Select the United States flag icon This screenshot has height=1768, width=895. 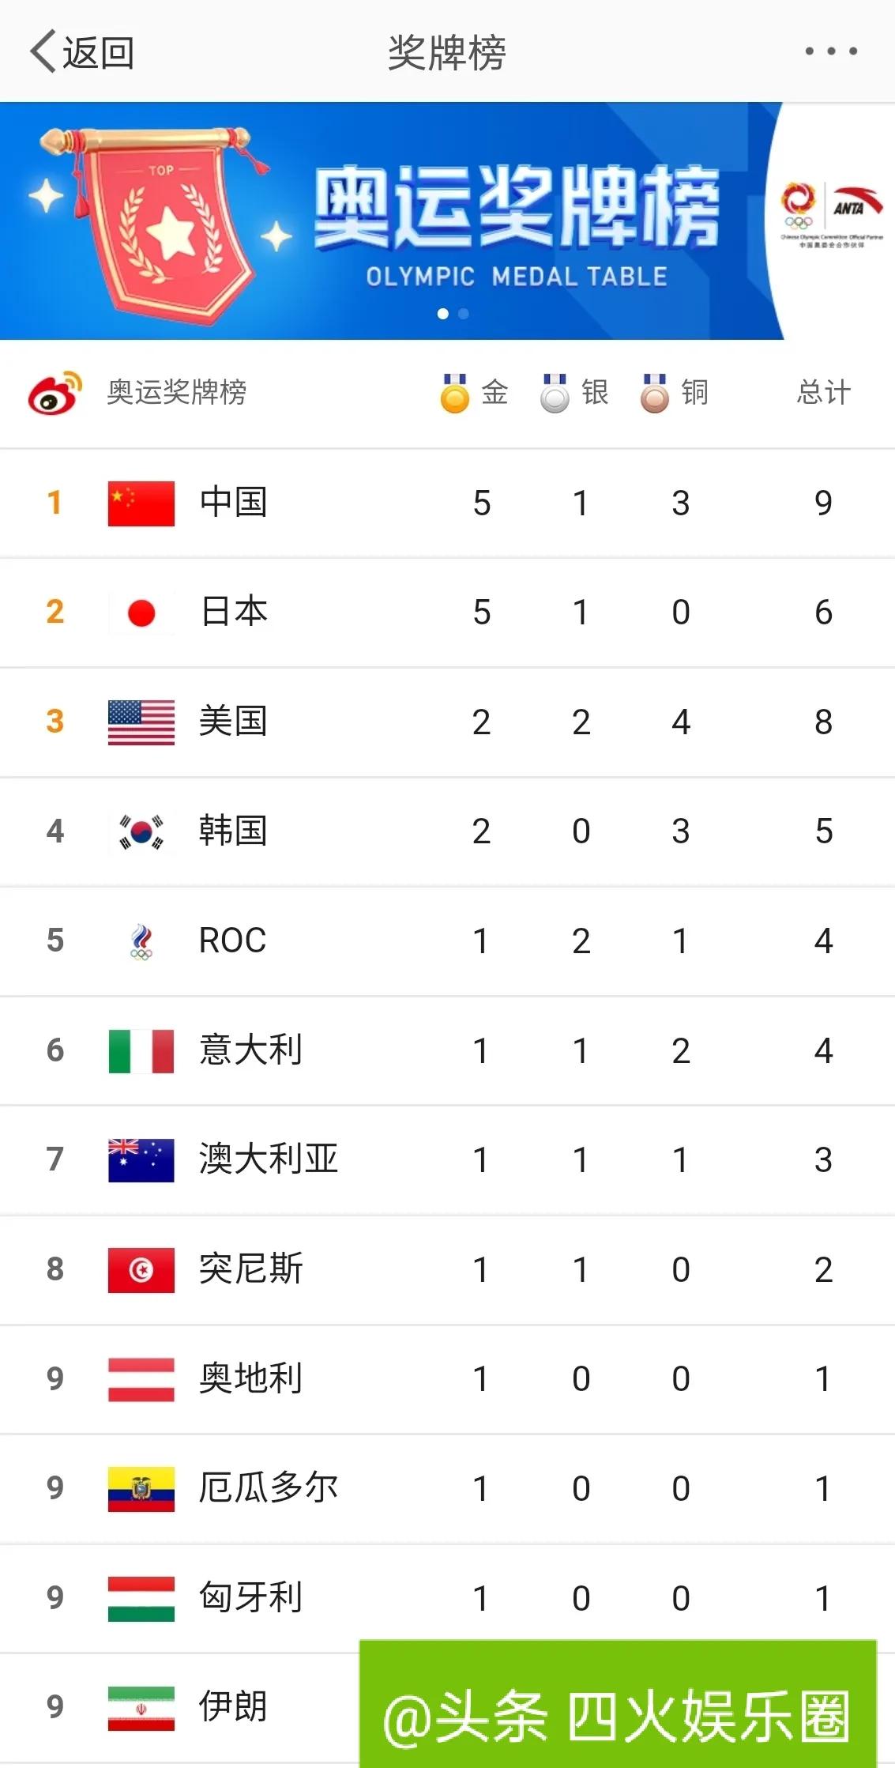pyautogui.click(x=141, y=721)
